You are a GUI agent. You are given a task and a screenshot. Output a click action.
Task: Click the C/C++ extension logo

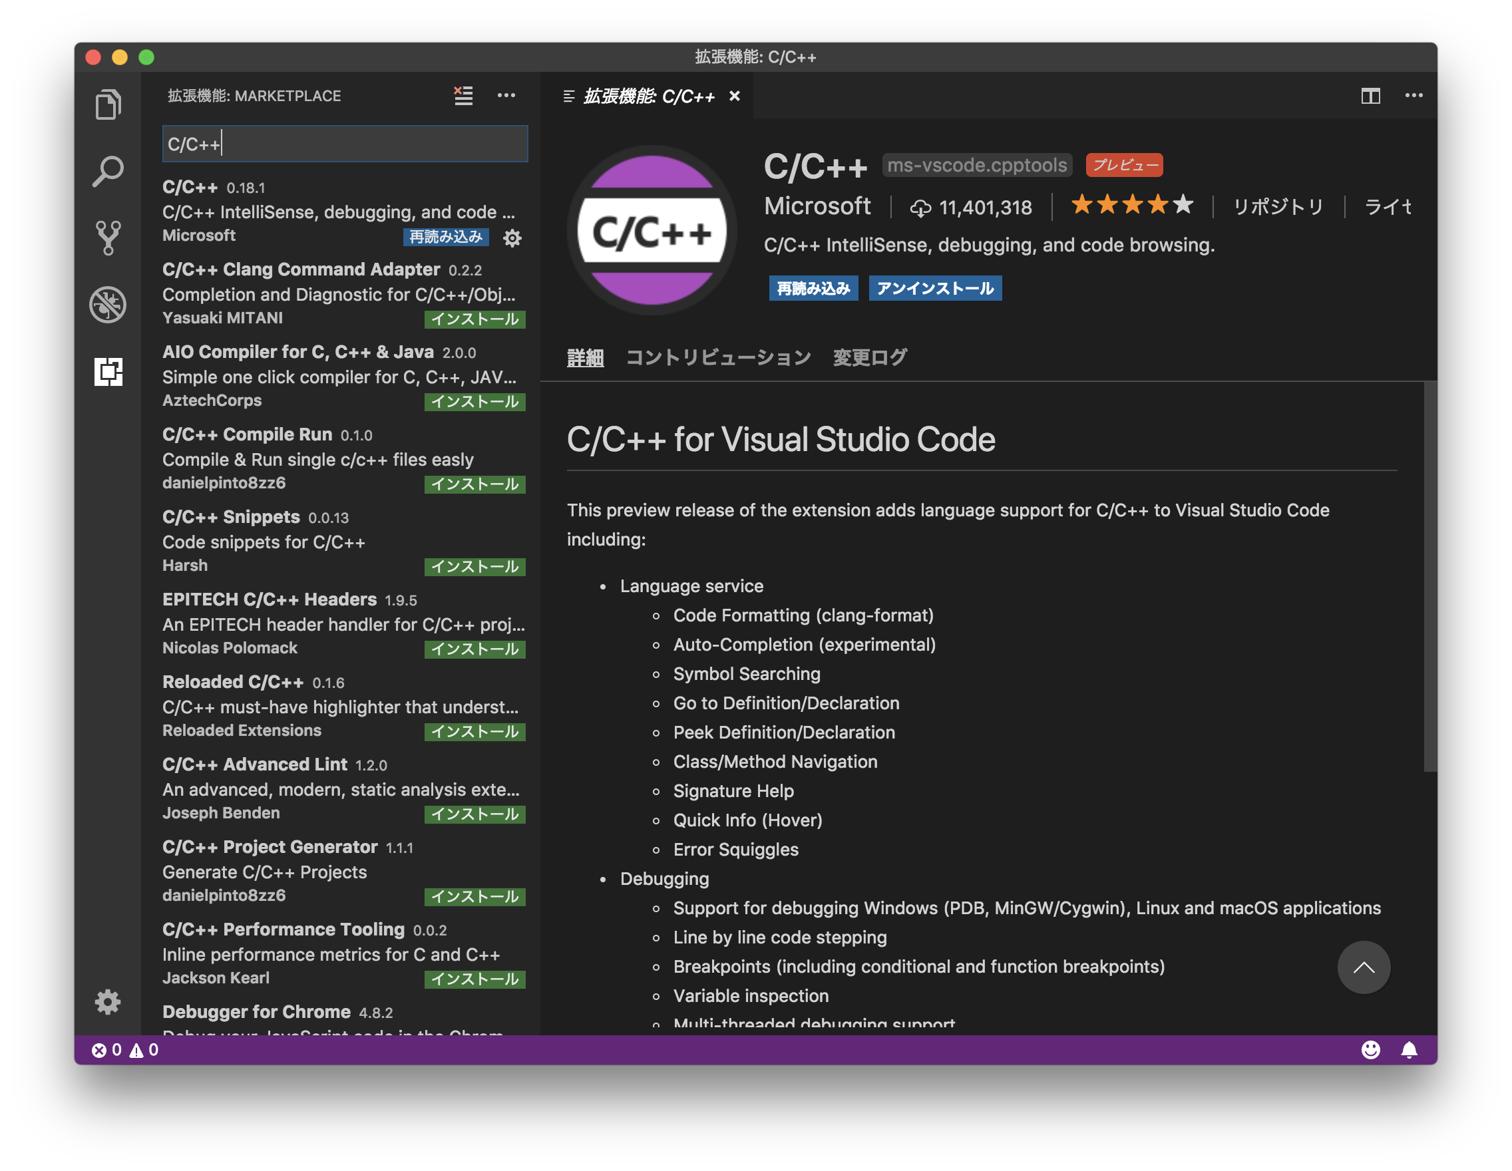(x=652, y=230)
